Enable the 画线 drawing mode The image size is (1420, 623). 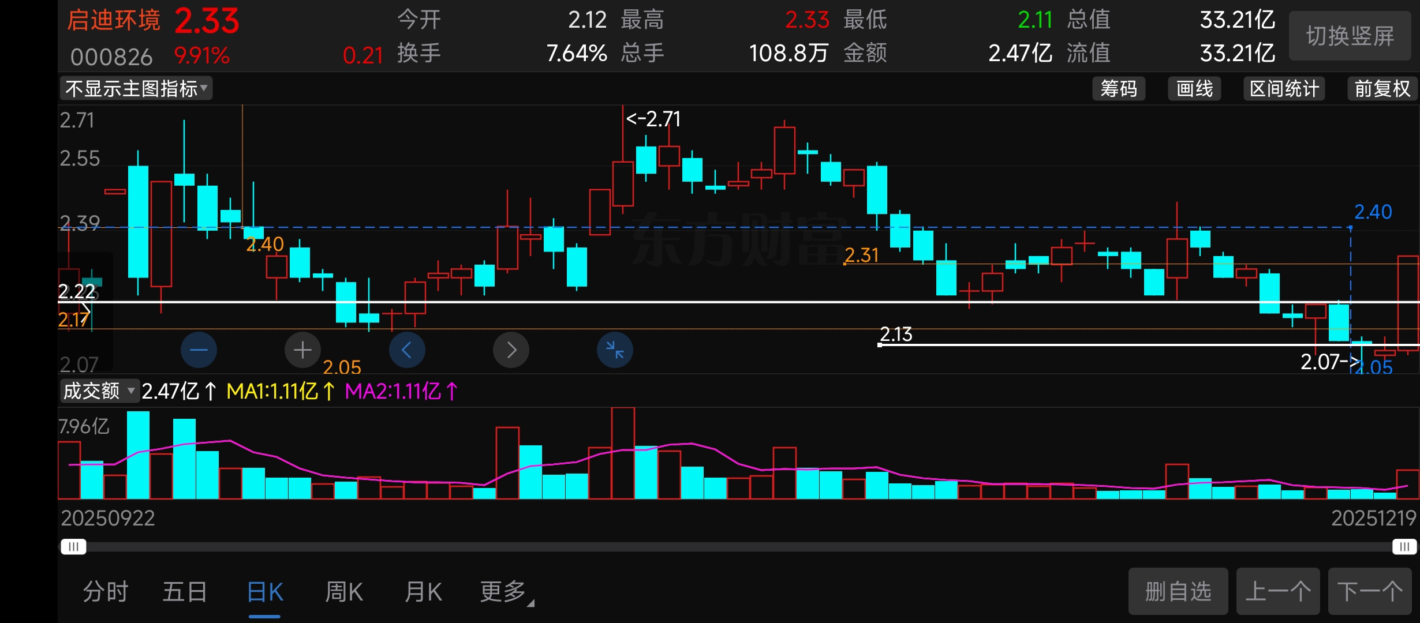[x=1194, y=89]
